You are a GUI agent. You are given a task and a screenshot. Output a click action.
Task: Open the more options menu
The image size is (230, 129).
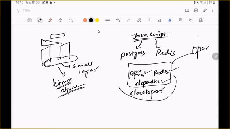click(212, 10)
